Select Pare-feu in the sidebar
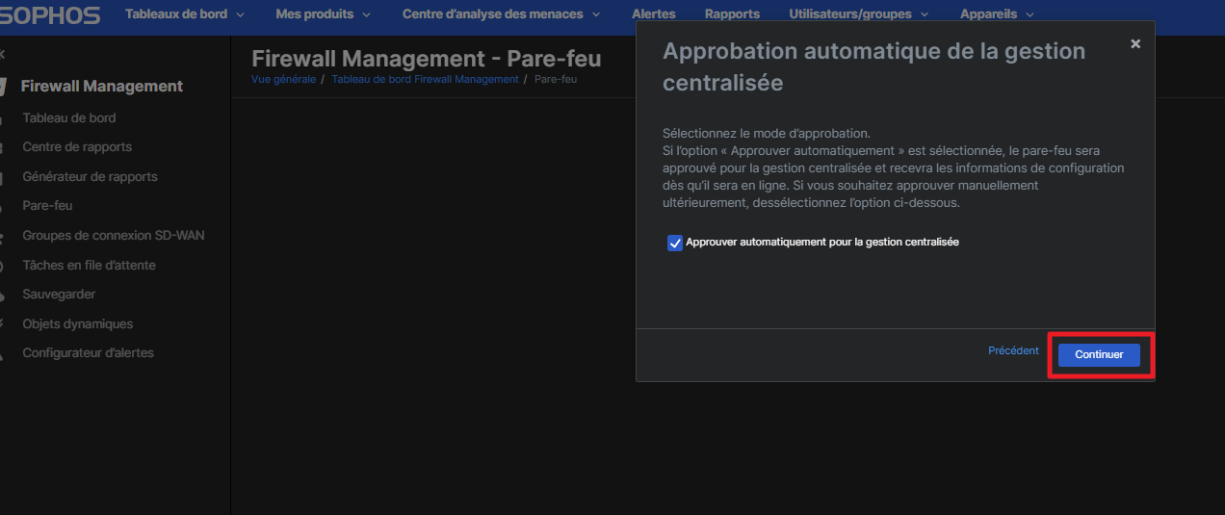The image size is (1225, 515). click(x=47, y=206)
